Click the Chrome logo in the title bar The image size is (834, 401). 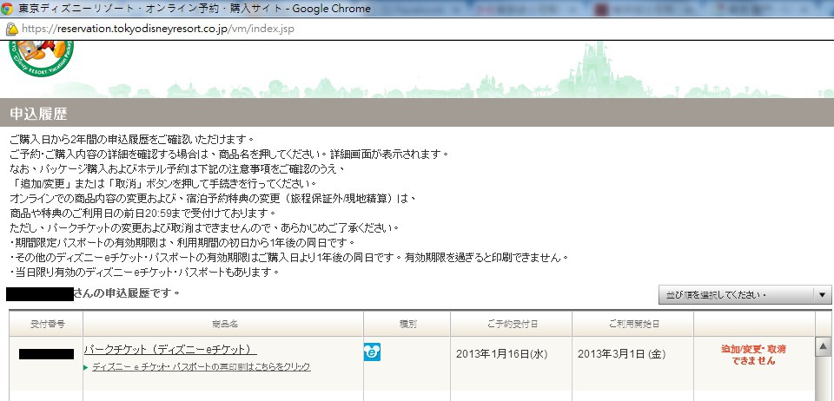(x=10, y=9)
